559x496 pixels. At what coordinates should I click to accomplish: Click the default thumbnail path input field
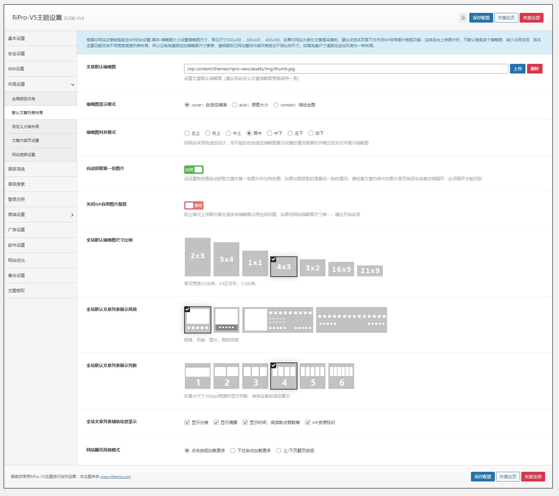pos(346,69)
